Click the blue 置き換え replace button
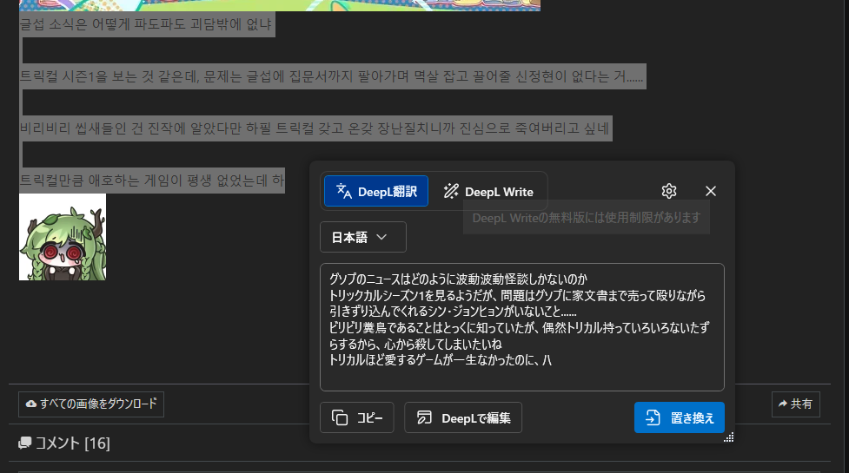Screen dimensions: 849x473 click(x=679, y=417)
